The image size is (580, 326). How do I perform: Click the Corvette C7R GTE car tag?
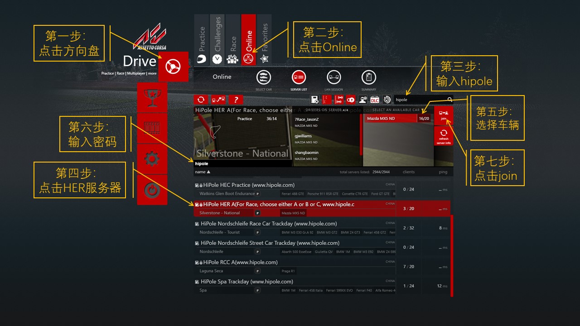point(355,194)
